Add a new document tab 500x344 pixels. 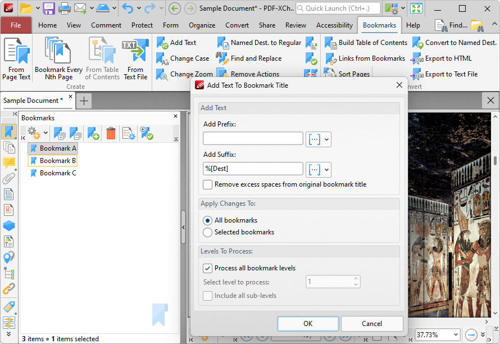[x=84, y=101]
